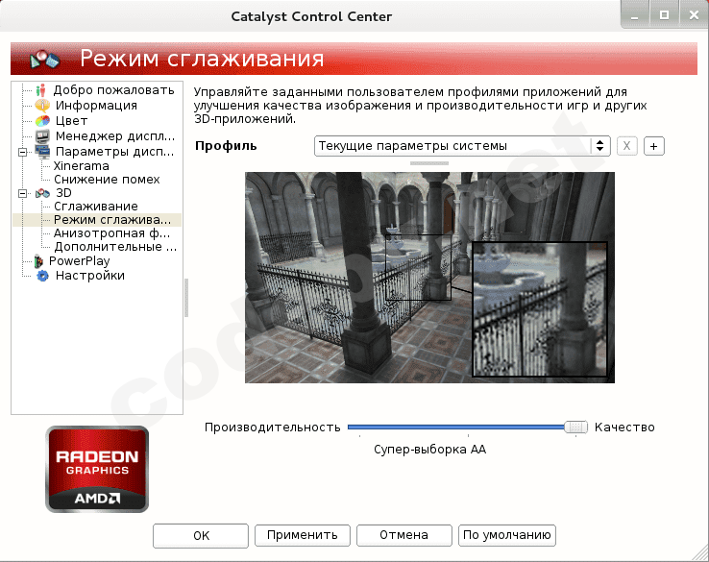Click the Менеджер дисплеев monitor icon
Screen dimensions: 709x562
pyautogui.click(x=42, y=136)
